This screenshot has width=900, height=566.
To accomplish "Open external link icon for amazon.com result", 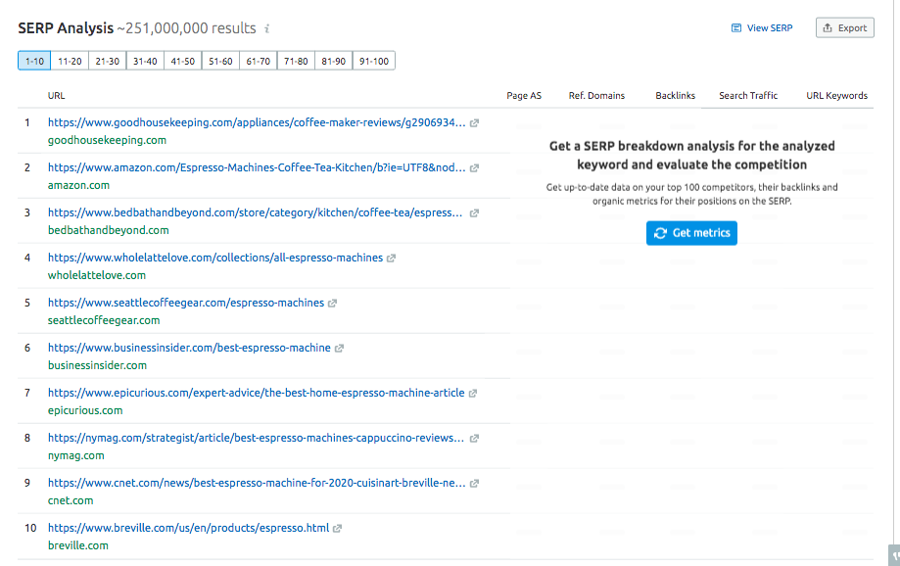I will (x=474, y=168).
